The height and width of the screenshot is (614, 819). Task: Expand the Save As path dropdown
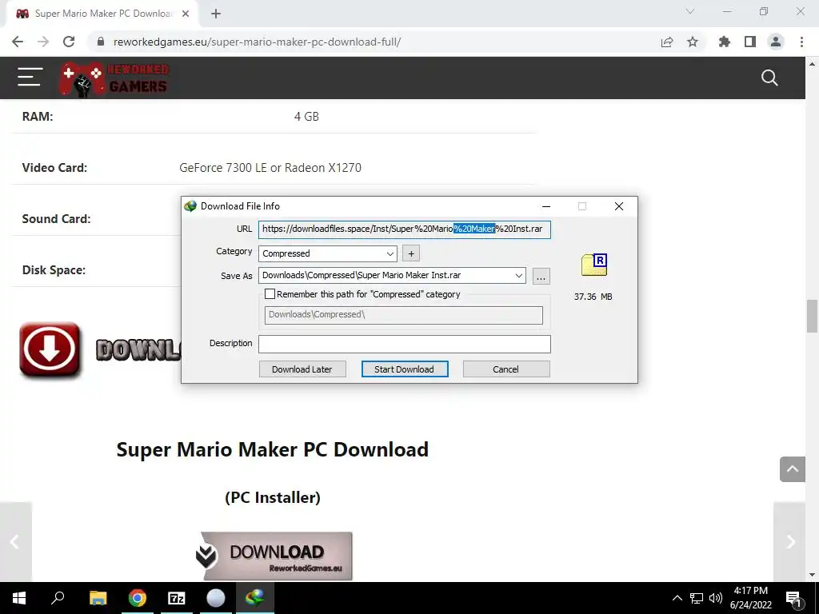tap(518, 276)
